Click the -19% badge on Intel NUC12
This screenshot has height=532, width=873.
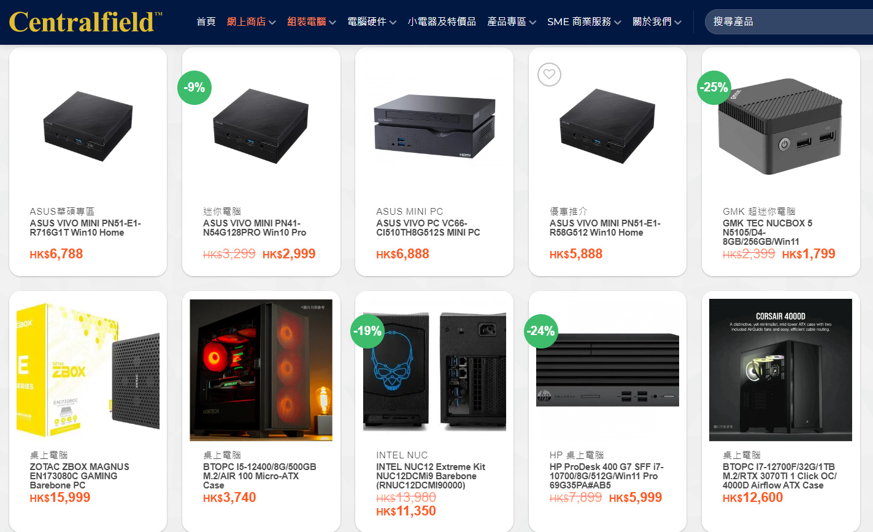point(367,331)
